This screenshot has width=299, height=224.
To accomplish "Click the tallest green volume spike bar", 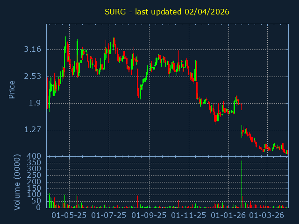I will pos(242,184).
